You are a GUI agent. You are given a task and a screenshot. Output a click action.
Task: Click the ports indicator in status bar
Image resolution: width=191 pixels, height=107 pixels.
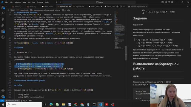point(30,101)
